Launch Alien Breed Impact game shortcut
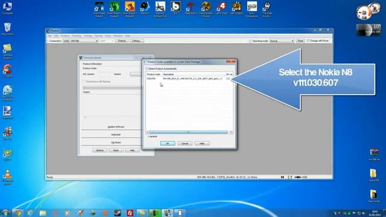This screenshot has width=386, height=217. [99, 10]
